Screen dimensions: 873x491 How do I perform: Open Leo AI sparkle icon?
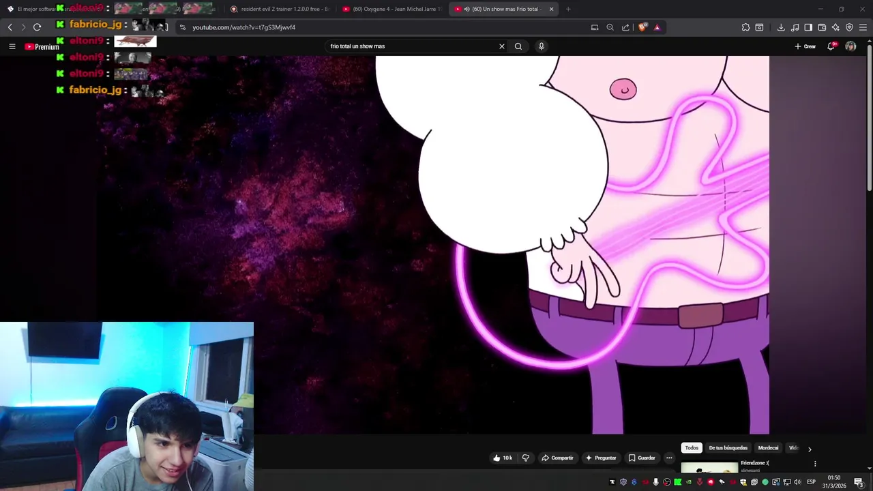pos(835,27)
